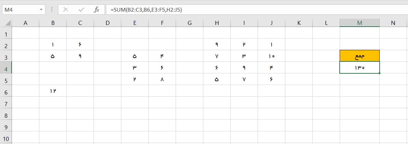Select cell J3 containing ten
The width and height of the screenshot is (408, 144).
[x=271, y=56]
